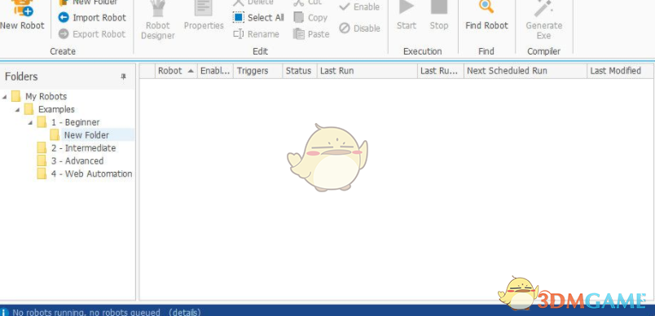Click the Paste icon
Viewport: 655px width, 316px height.
[x=298, y=34]
